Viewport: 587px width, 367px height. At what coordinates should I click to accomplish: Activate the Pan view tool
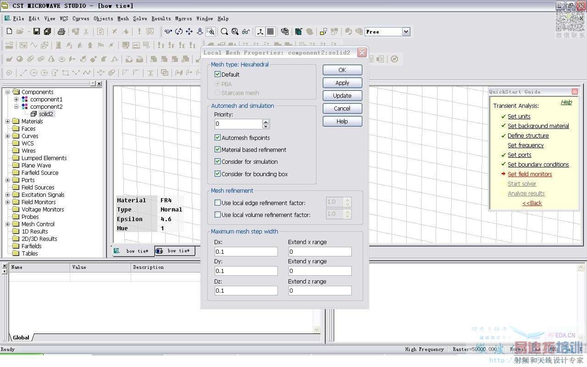189,32
